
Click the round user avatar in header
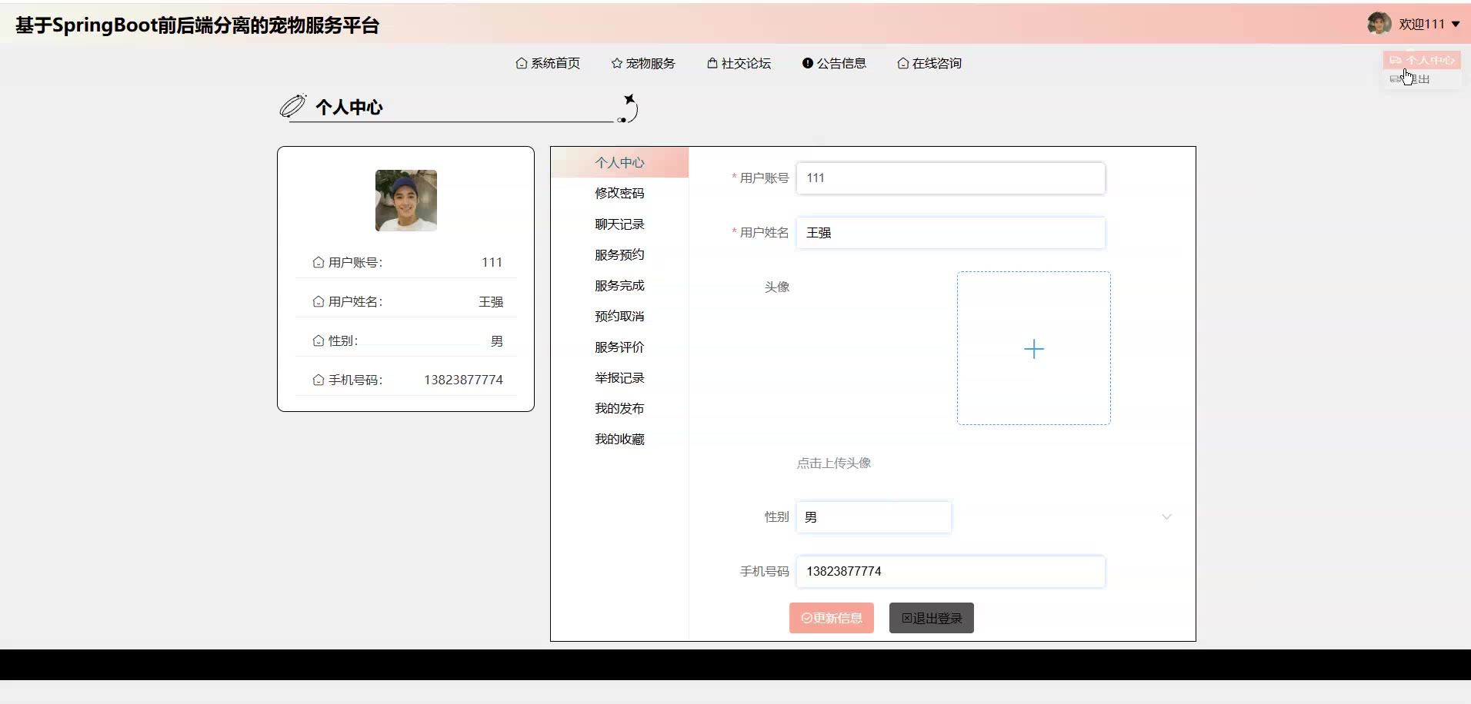[1378, 24]
